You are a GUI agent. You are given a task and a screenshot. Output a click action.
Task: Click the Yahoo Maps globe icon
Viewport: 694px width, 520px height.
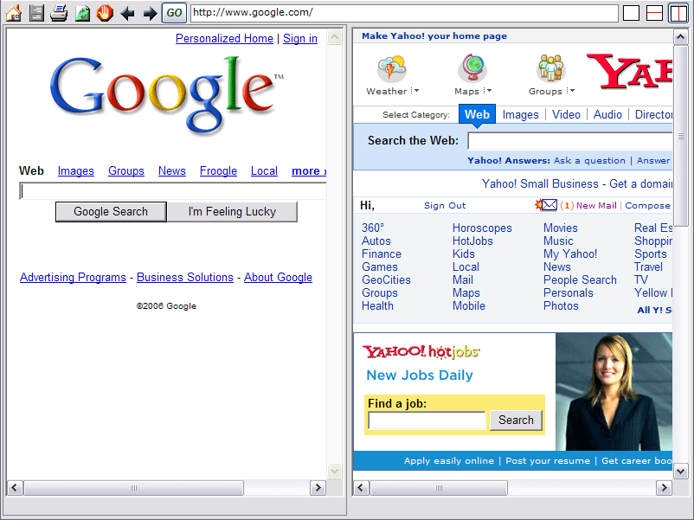click(x=472, y=68)
